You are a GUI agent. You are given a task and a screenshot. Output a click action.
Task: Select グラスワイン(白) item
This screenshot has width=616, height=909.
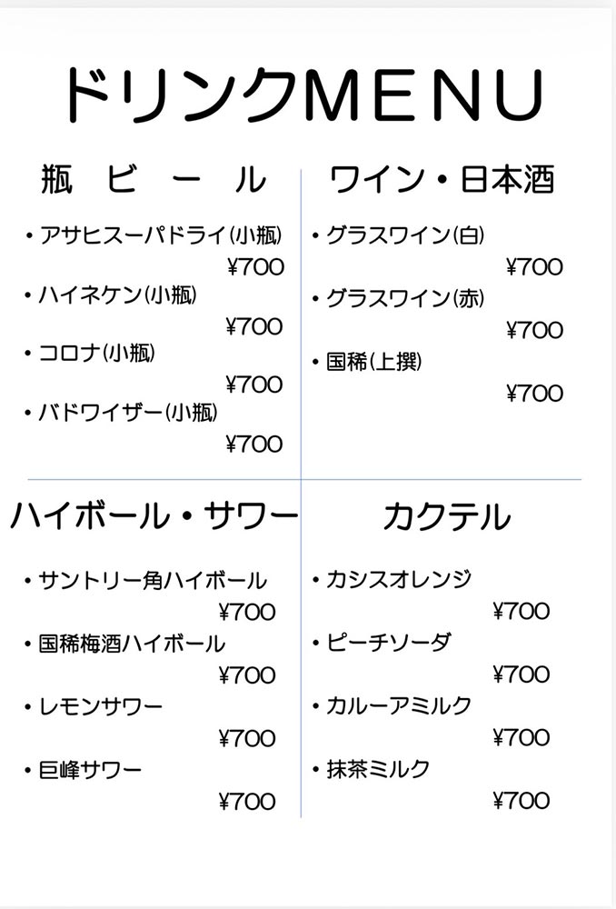[405, 236]
